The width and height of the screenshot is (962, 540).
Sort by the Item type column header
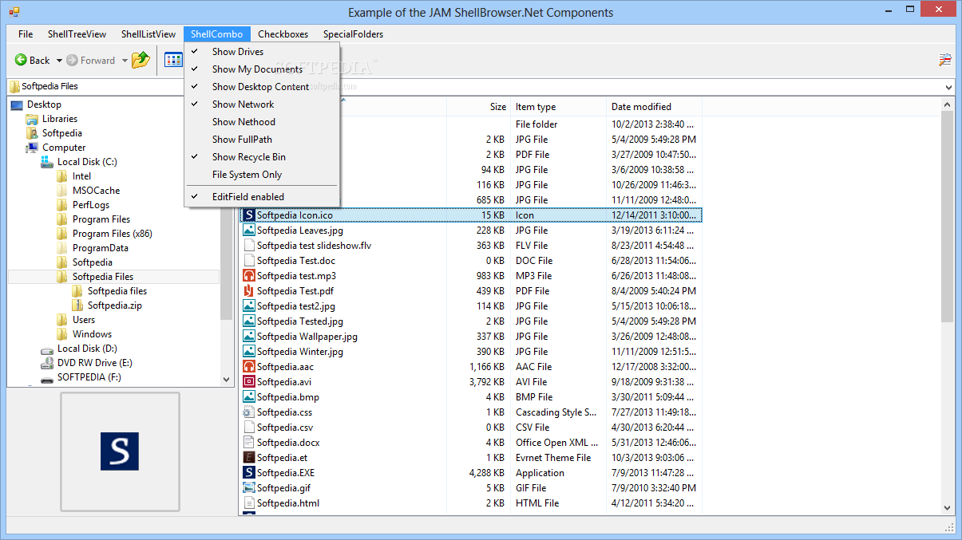coord(558,106)
